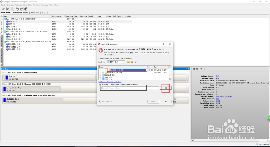The width and height of the screenshot is (270, 147).
Task: Click OK next to password field
Action: click(x=166, y=88)
